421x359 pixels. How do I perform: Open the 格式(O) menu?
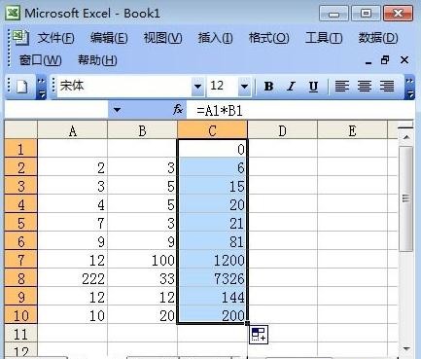(268, 38)
